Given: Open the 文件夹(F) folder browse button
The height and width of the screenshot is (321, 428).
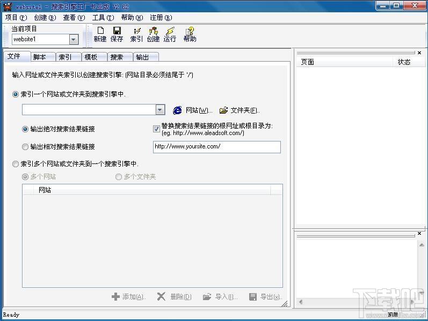Looking at the screenshot, I should [240, 110].
